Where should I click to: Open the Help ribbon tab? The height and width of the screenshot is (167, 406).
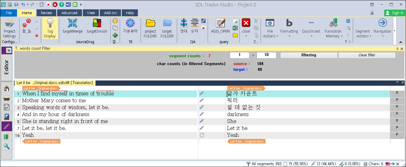coord(130,13)
